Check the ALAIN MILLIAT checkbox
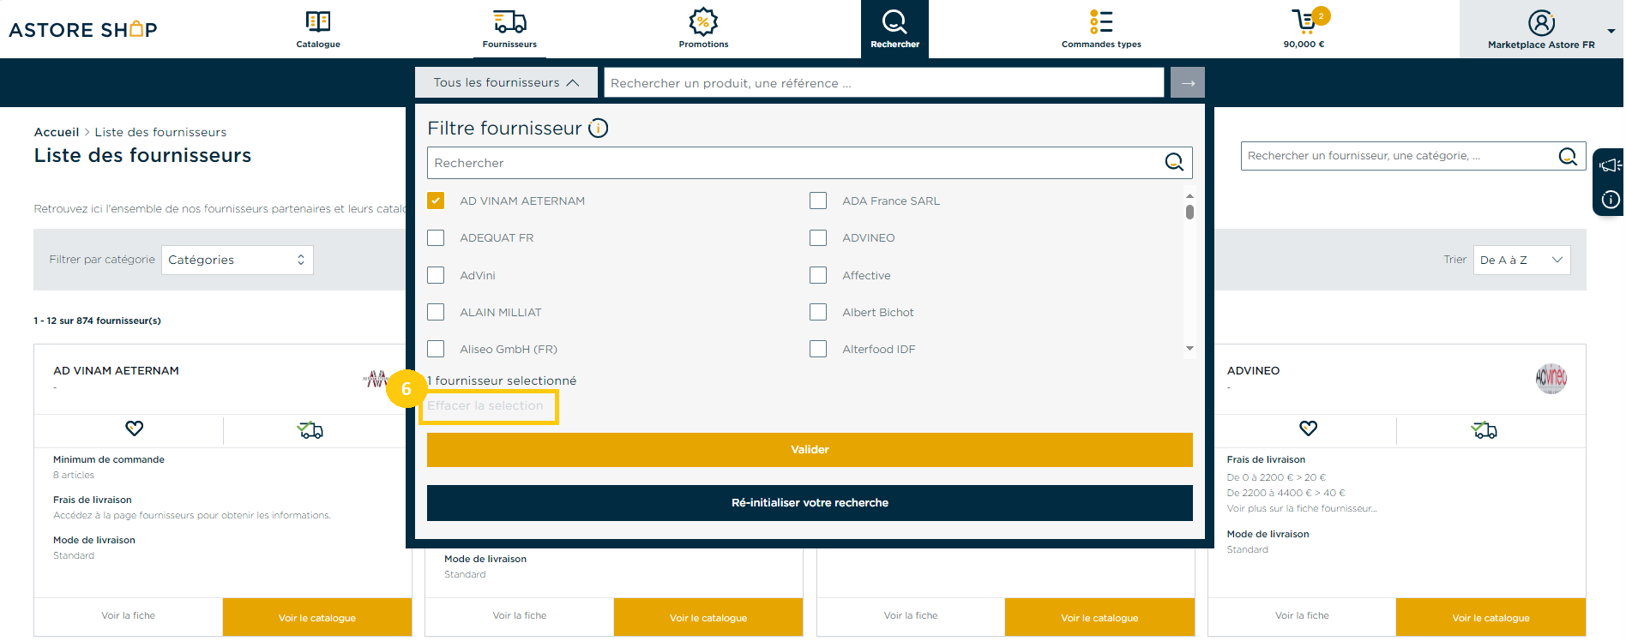The height and width of the screenshot is (641, 1626). pyautogui.click(x=436, y=312)
